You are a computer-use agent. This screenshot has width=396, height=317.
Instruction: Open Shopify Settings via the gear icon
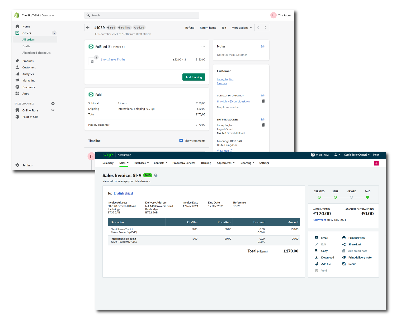[17, 165]
